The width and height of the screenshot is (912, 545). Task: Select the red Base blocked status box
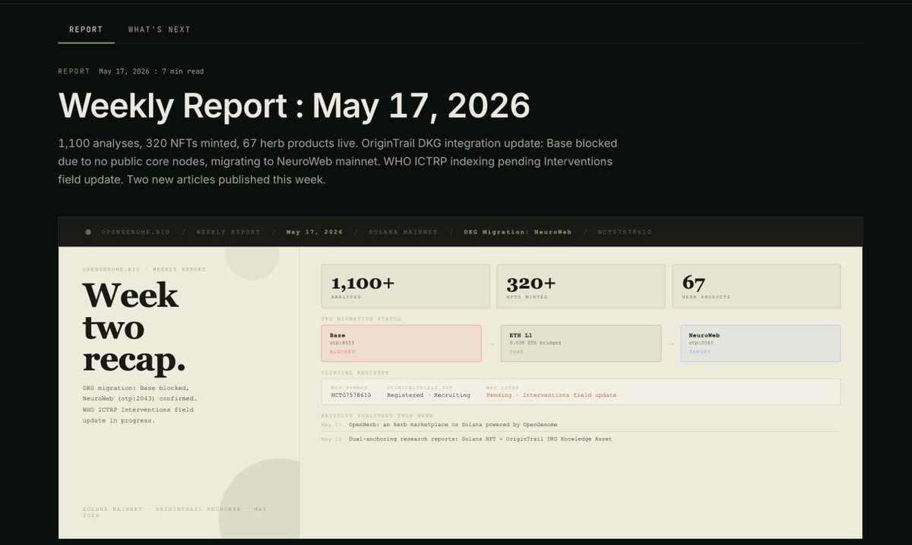401,344
